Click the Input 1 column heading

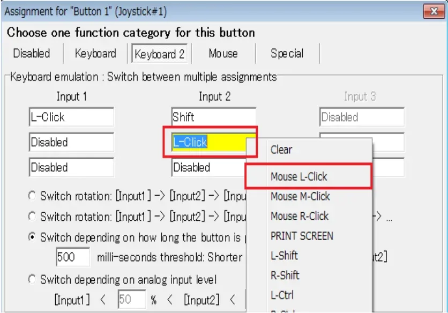71,96
